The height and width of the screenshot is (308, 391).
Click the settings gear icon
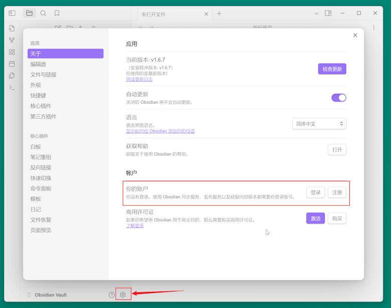[123, 295]
